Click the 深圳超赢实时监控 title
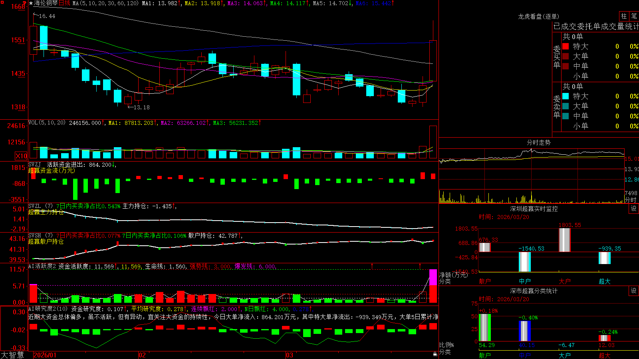Viewport: 639px width, 359px height. (x=534, y=209)
